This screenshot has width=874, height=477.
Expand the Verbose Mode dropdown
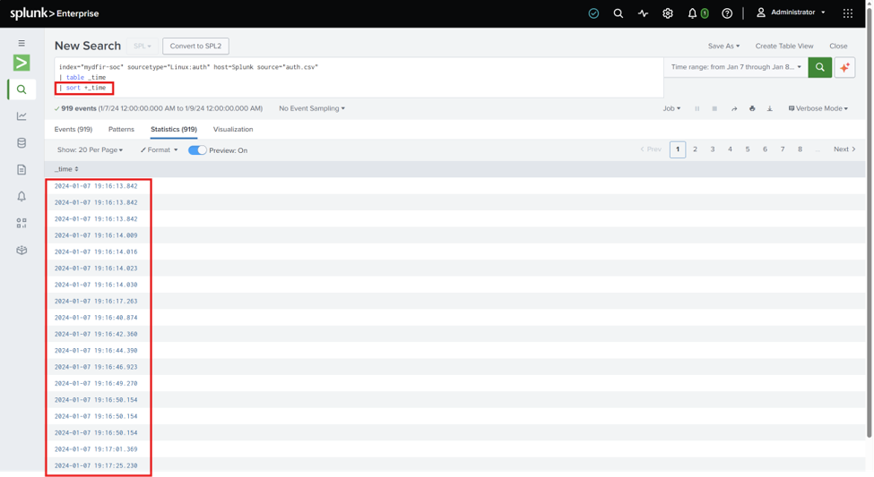tap(818, 108)
